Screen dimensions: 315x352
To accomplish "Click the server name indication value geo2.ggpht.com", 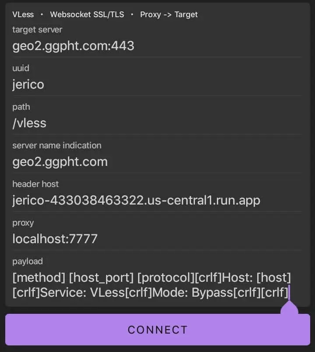I will point(60,162).
